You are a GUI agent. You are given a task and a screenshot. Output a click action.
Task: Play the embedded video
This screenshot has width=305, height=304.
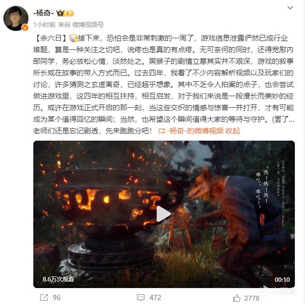[164, 214]
